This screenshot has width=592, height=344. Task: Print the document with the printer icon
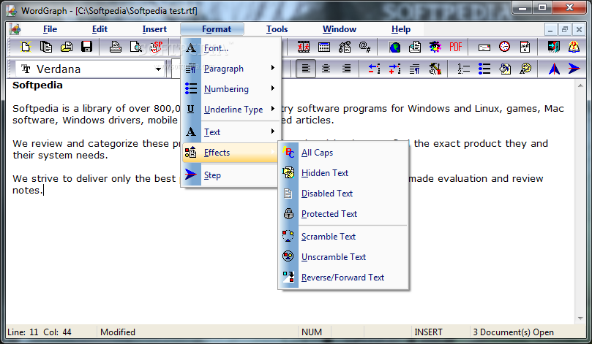click(116, 47)
